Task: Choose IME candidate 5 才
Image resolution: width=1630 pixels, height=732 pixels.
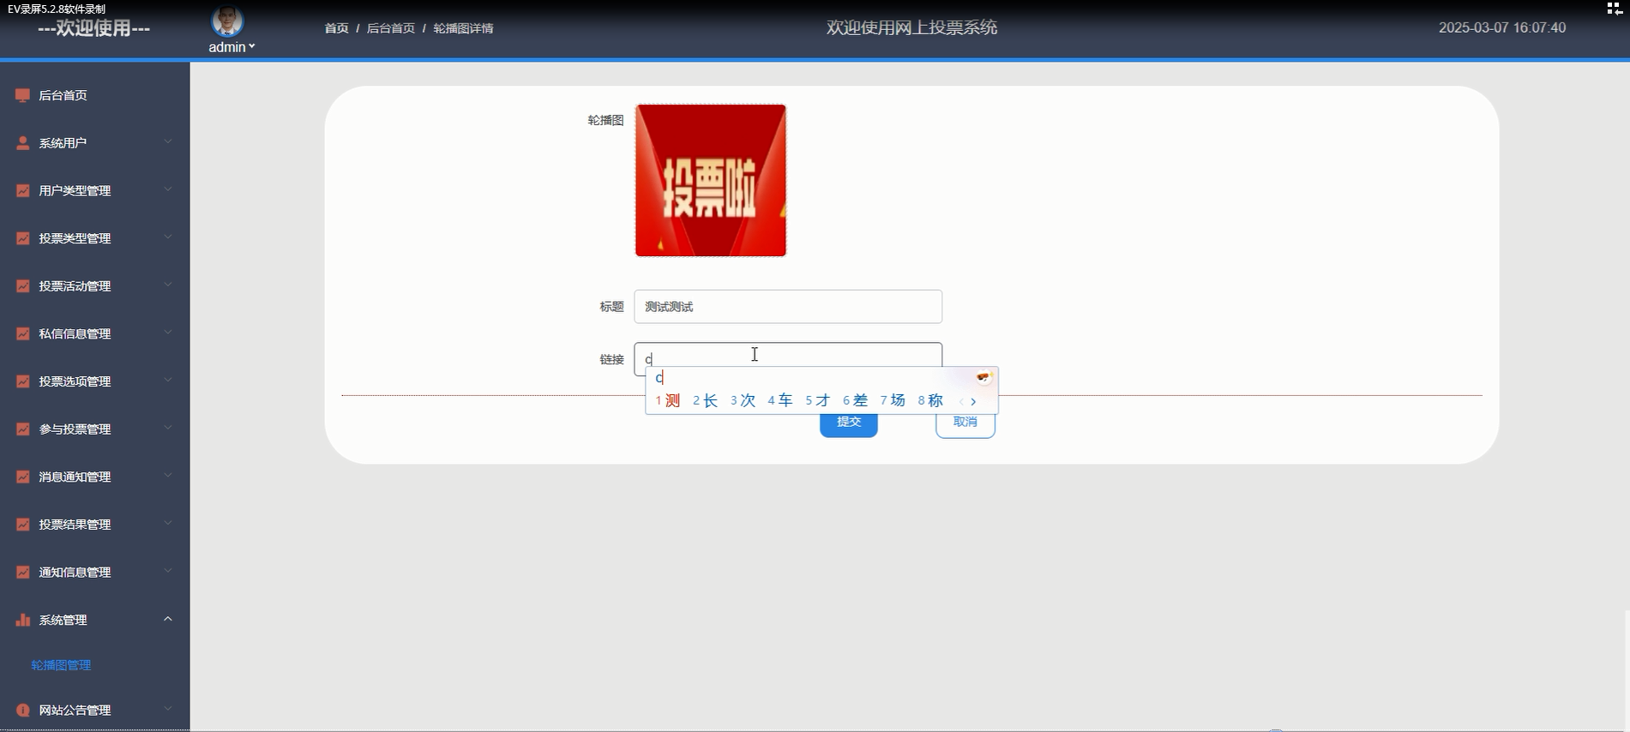Action: (x=817, y=400)
